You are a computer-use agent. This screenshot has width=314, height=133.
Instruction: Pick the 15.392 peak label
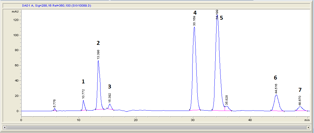tap(110, 98)
